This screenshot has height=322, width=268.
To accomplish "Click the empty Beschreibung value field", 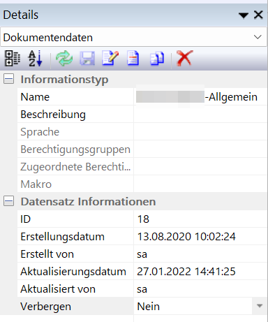I will [200, 114].
